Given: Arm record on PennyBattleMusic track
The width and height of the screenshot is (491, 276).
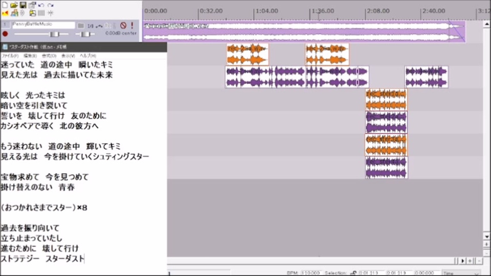Looking at the screenshot, I should [x=5, y=34].
